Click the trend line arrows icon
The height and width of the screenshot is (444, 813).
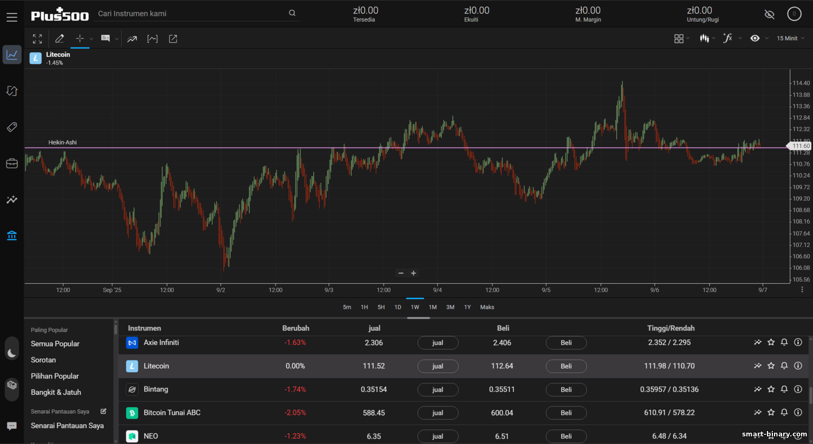point(132,39)
